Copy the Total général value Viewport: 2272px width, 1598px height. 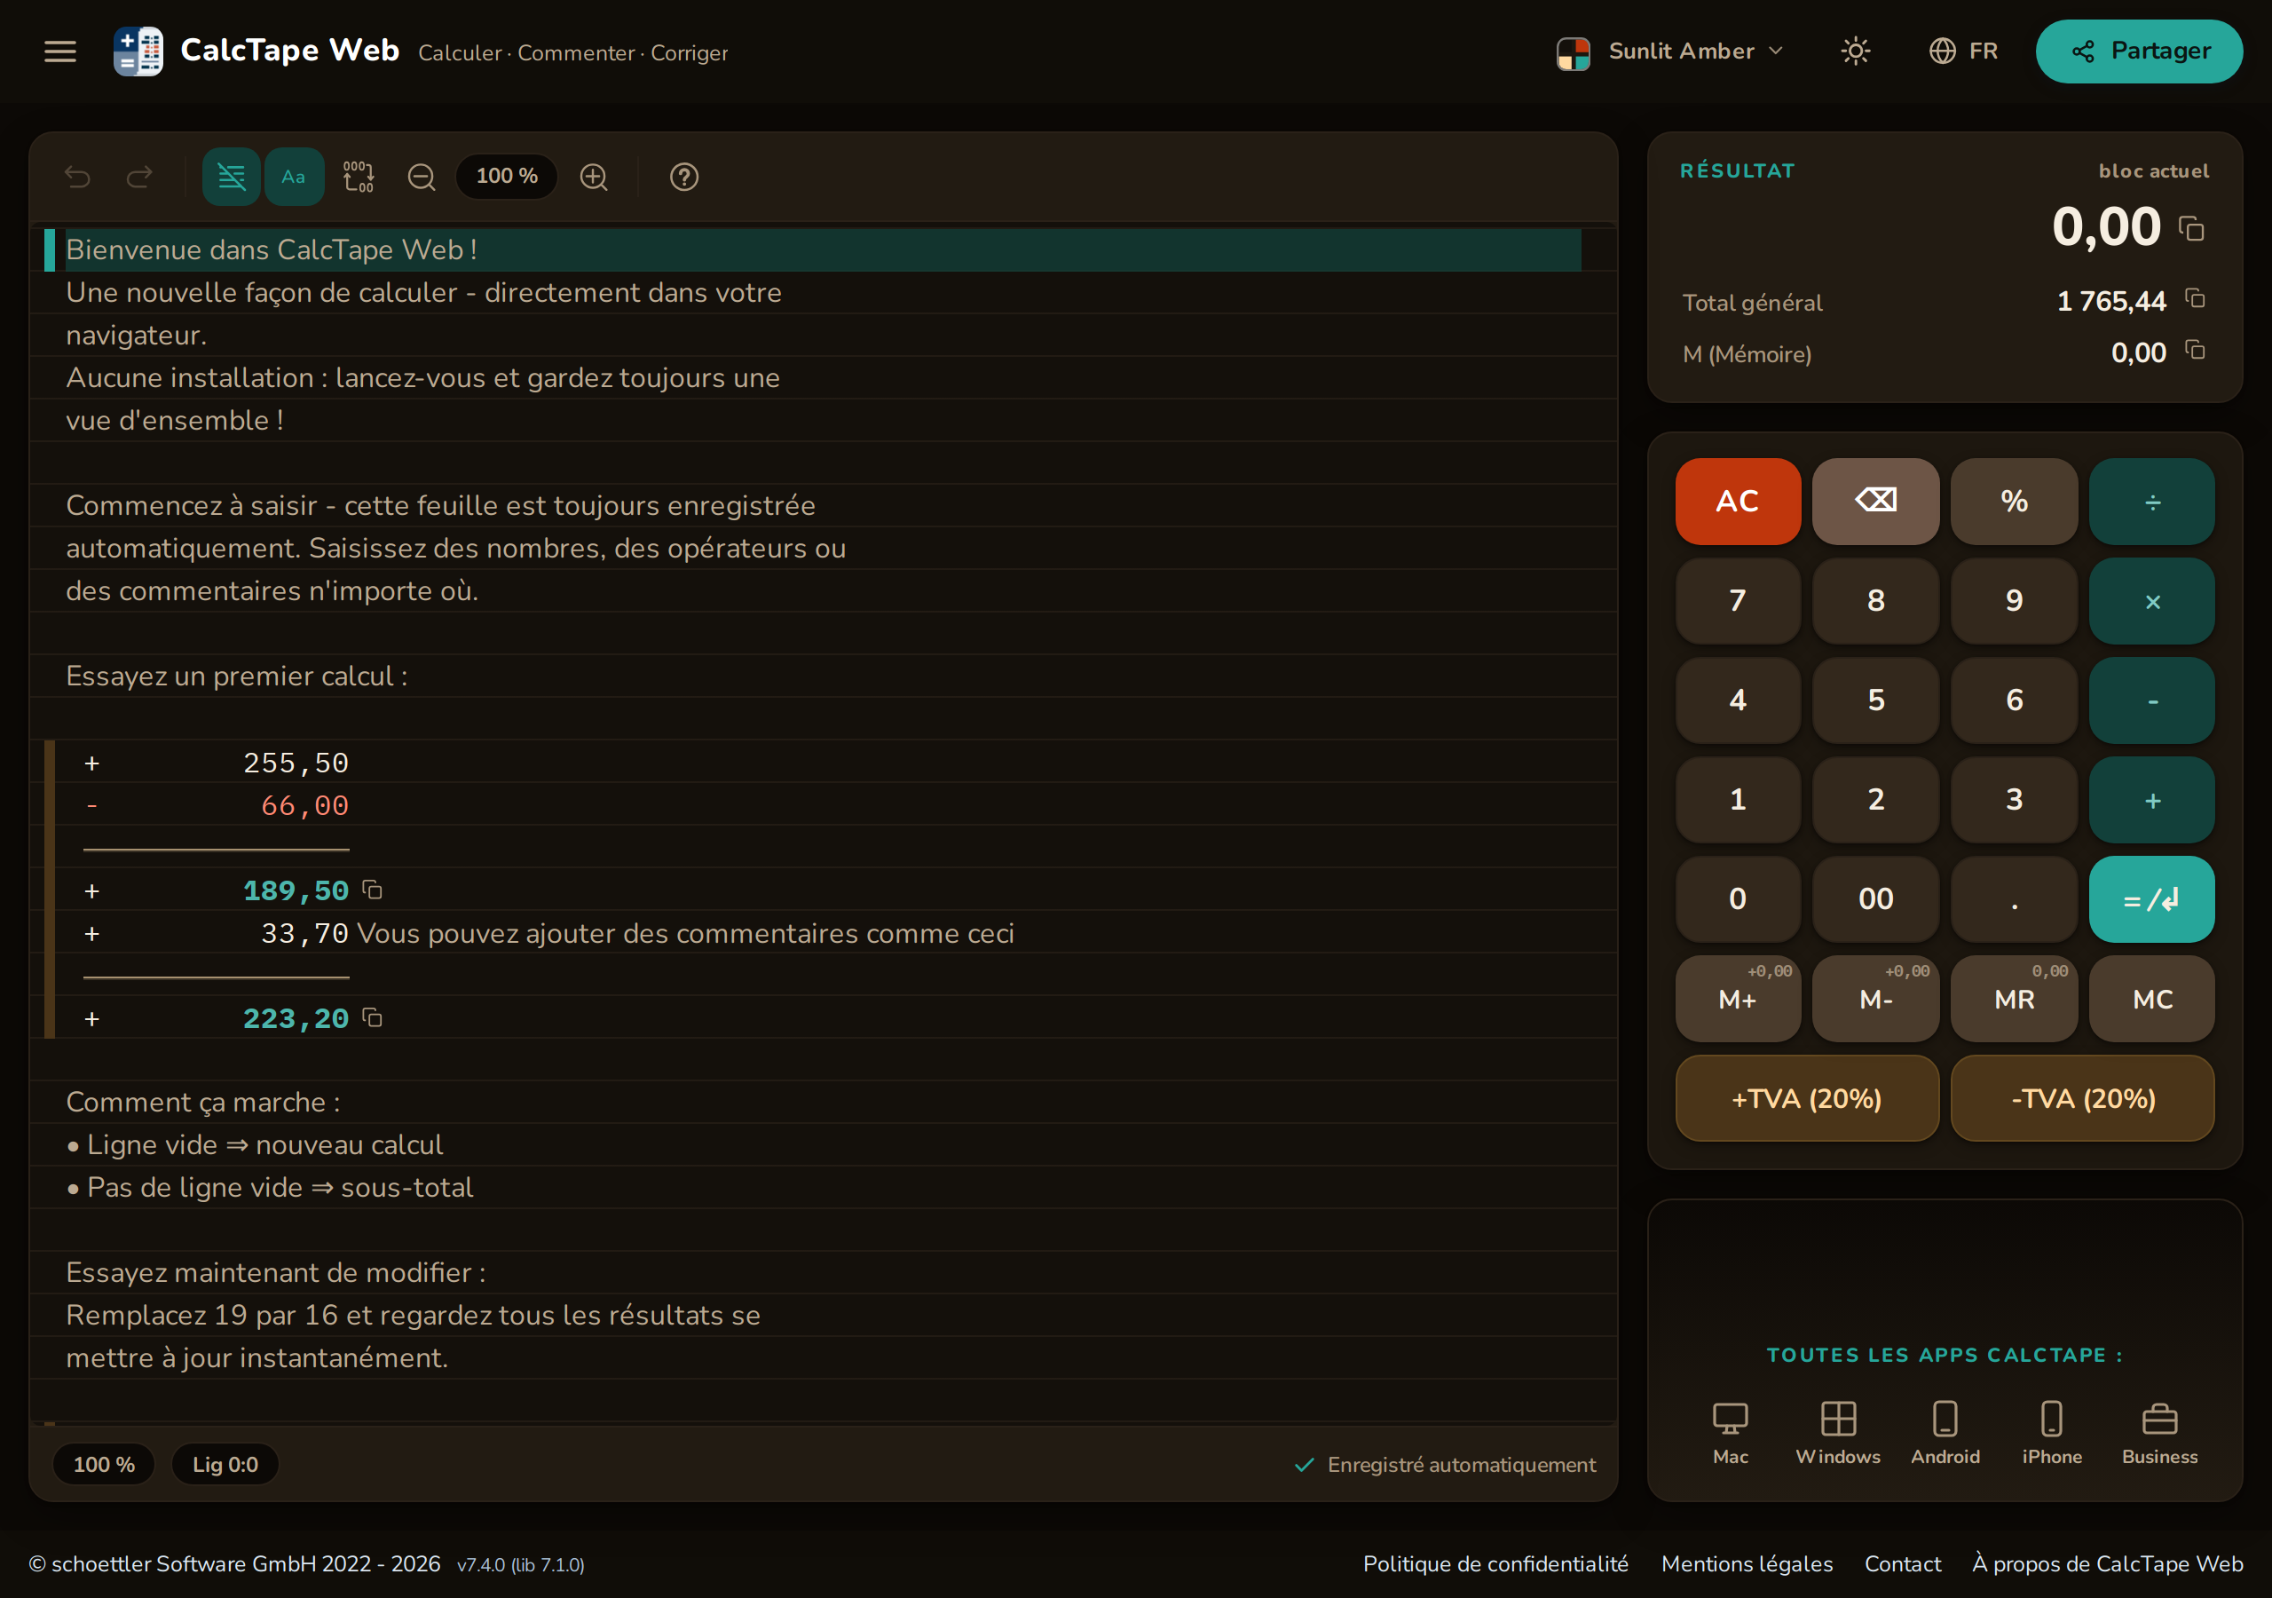coord(2195,298)
